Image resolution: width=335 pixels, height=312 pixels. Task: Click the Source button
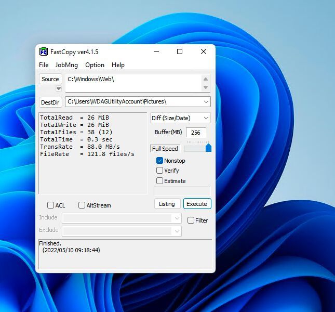pyautogui.click(x=50, y=79)
